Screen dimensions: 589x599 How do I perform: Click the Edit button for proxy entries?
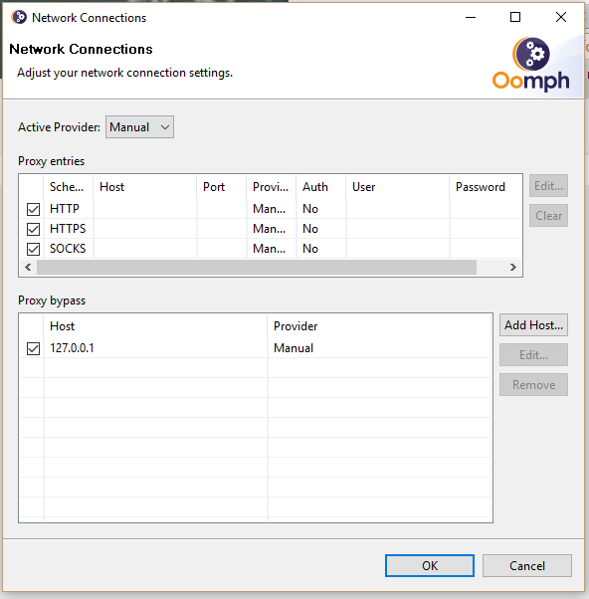tap(548, 186)
